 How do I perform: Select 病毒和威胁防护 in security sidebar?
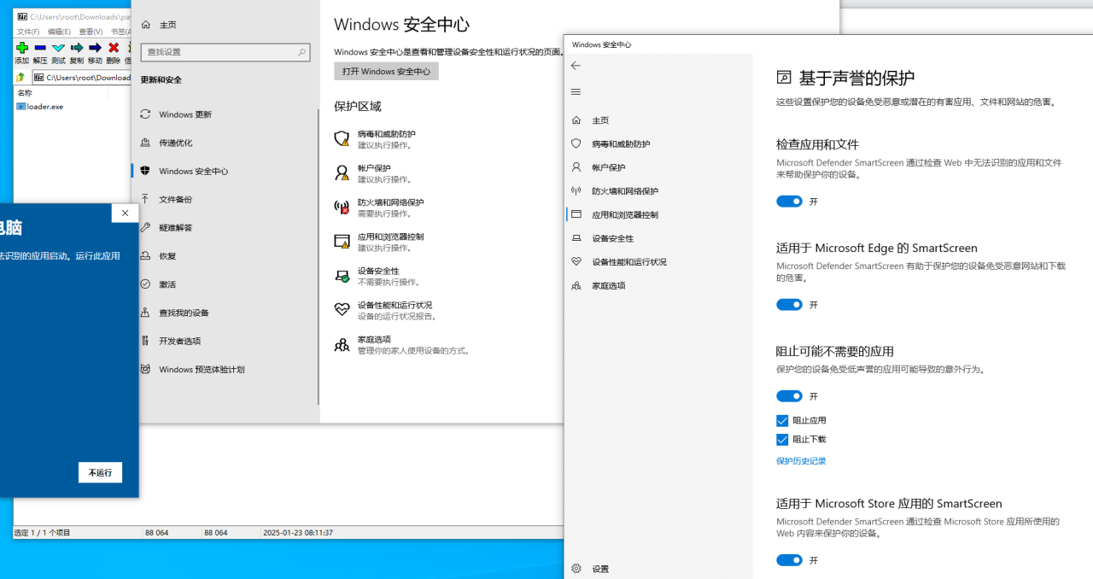pyautogui.click(x=621, y=144)
